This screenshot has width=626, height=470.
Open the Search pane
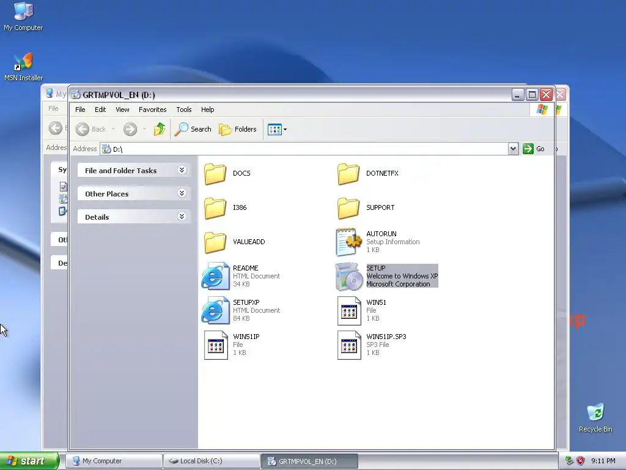193,129
